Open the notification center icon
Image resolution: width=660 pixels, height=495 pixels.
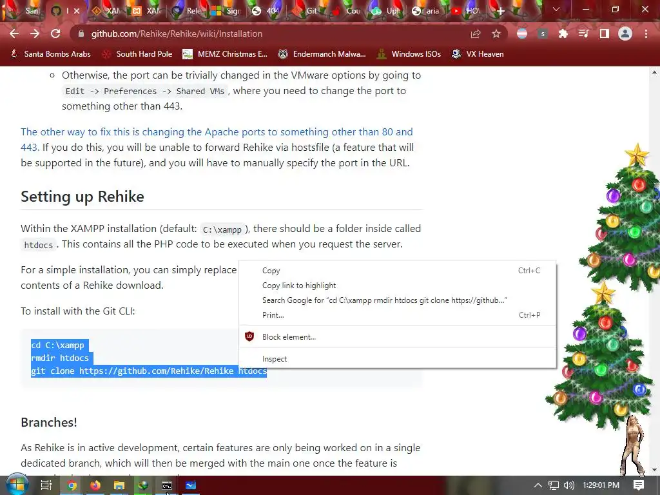tap(639, 485)
